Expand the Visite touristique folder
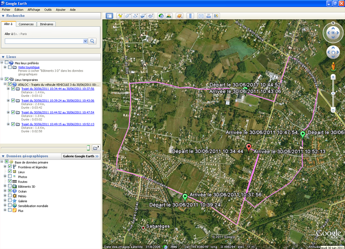Screen dimensions: 345x249 (x=5, y=67)
